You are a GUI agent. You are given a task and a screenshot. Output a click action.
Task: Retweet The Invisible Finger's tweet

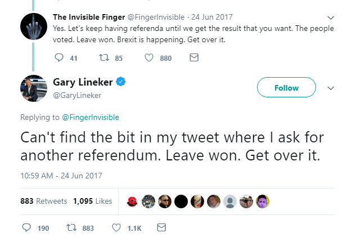coord(103,57)
